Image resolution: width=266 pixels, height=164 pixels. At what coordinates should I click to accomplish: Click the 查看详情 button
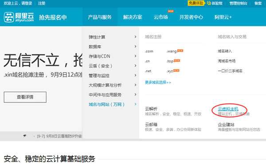click(x=25, y=97)
